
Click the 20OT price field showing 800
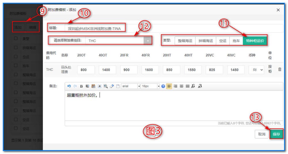tap(86, 70)
